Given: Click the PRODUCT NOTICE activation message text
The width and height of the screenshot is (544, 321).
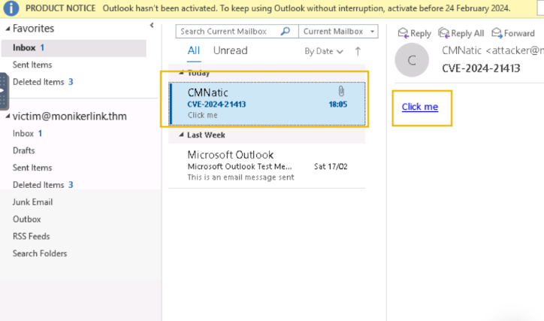Looking at the screenshot, I should (307, 8).
